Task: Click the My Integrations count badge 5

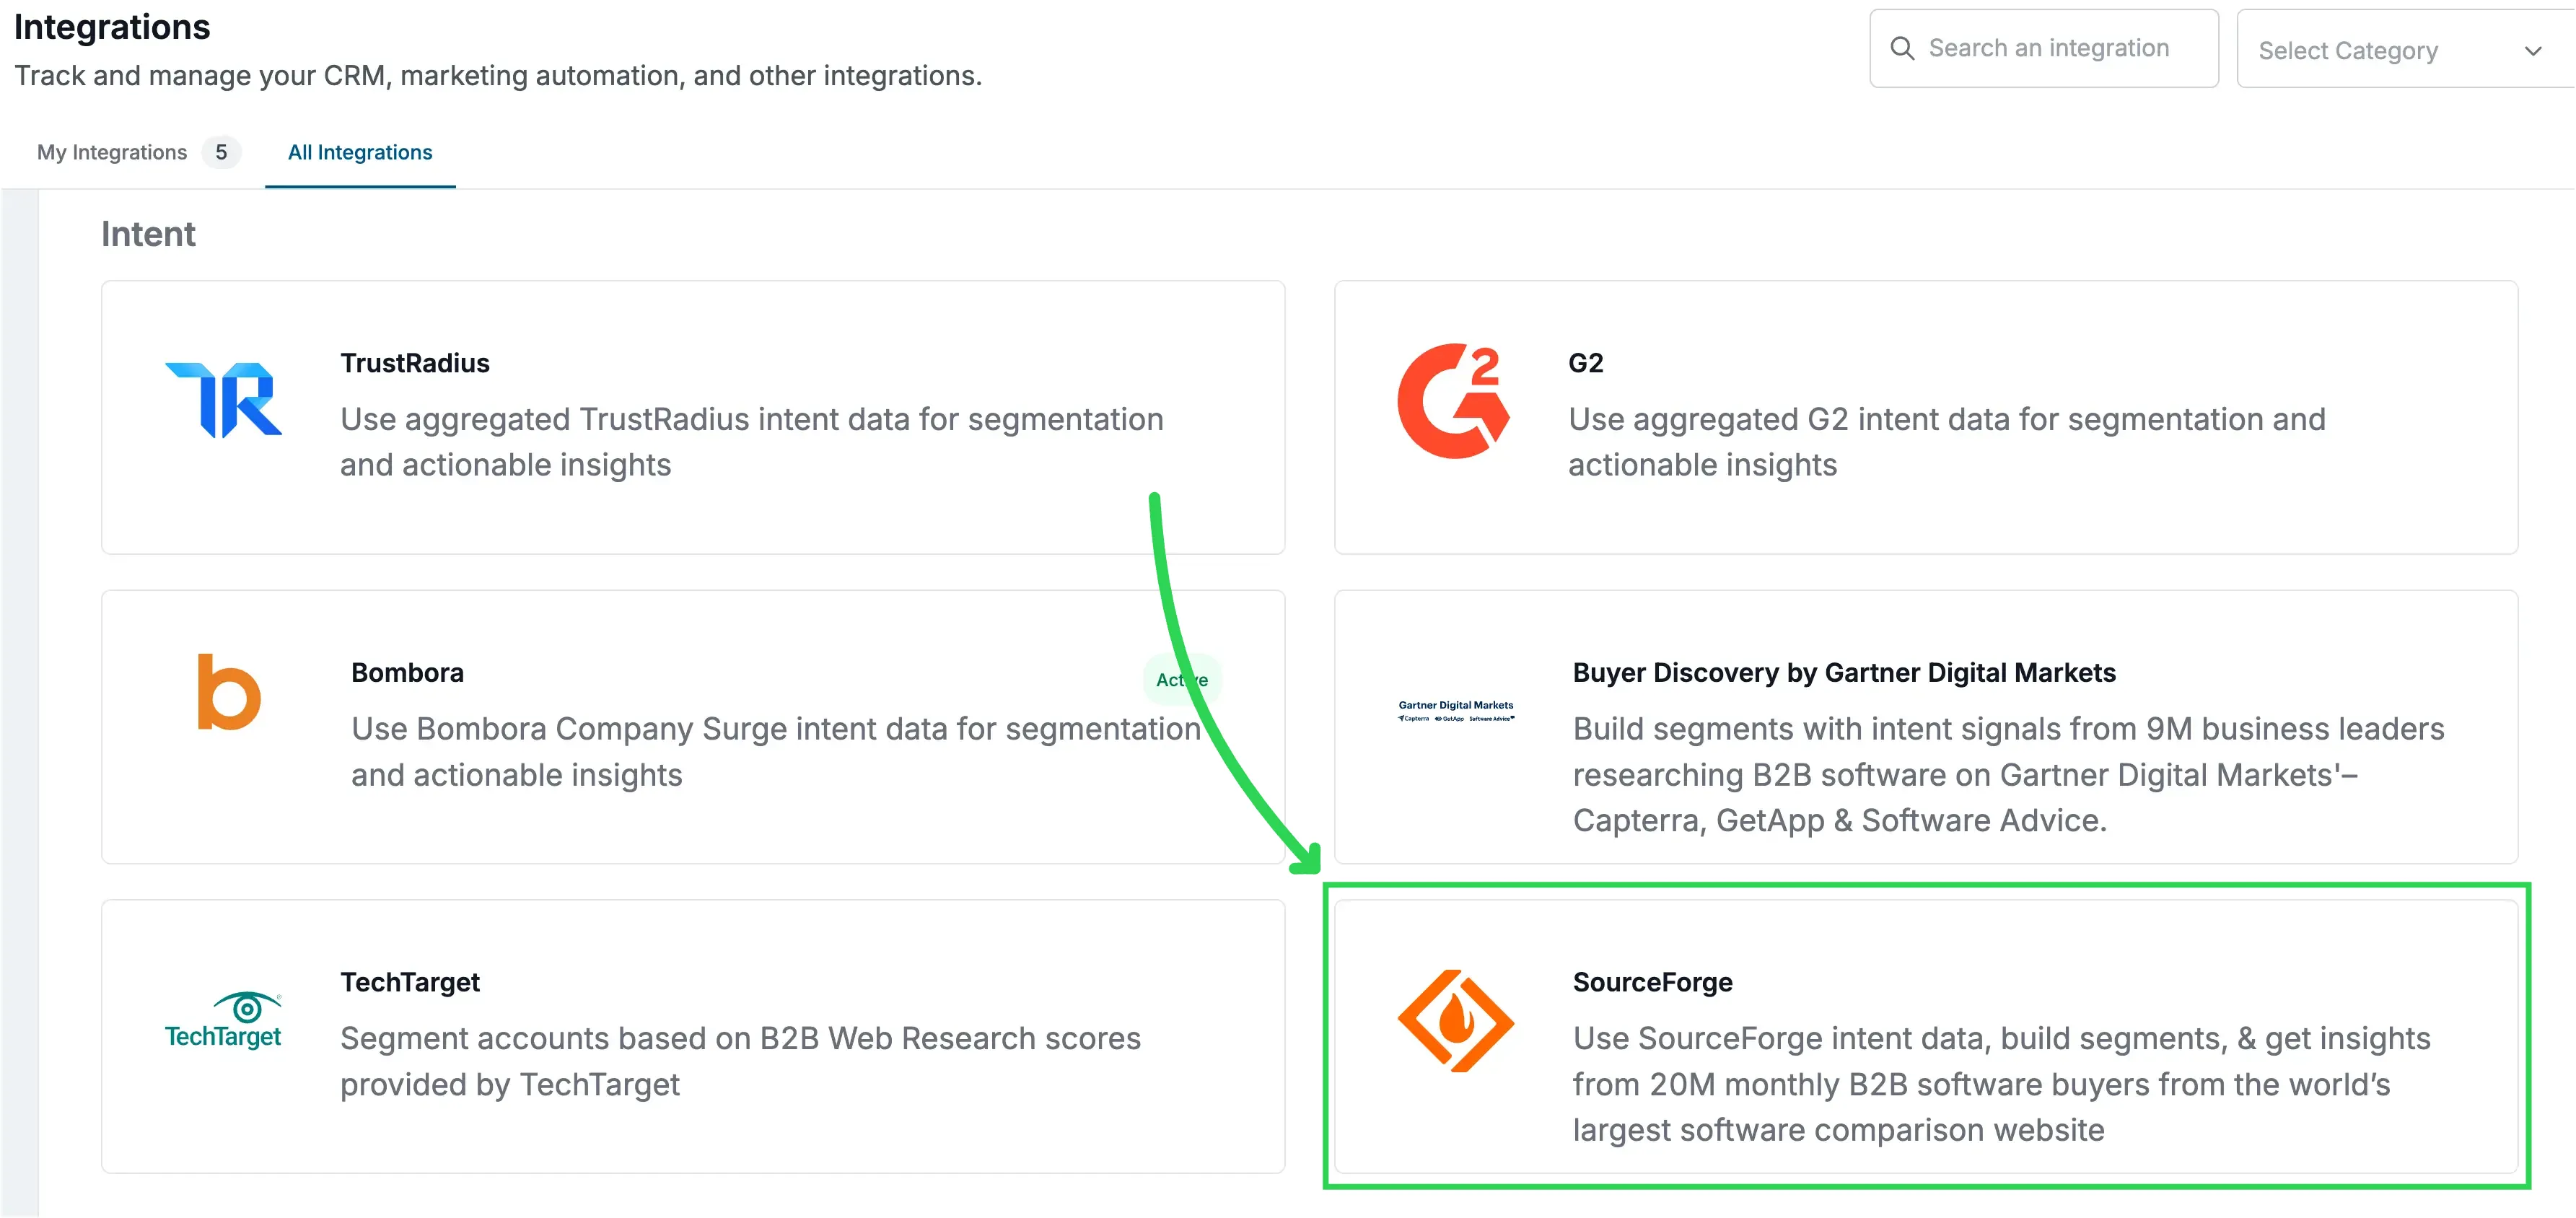Action: (221, 152)
